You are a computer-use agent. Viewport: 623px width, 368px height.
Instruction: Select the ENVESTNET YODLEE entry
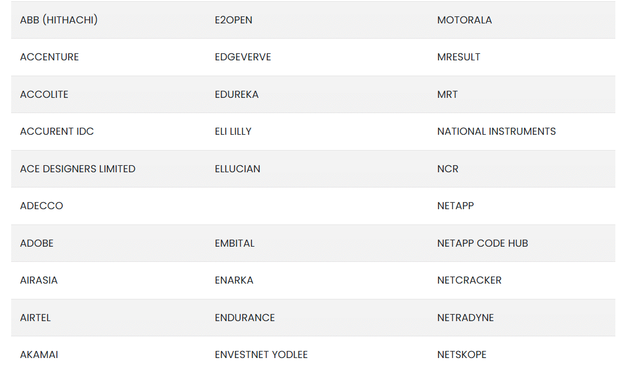pyautogui.click(x=261, y=355)
